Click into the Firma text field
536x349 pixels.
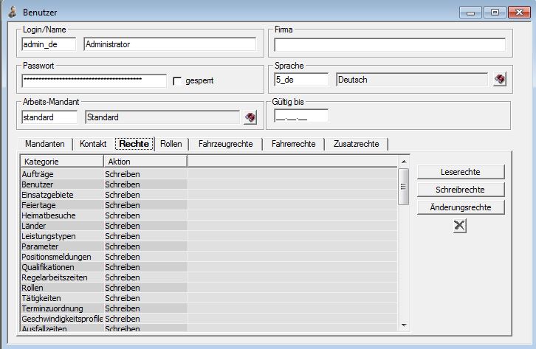[x=389, y=44]
